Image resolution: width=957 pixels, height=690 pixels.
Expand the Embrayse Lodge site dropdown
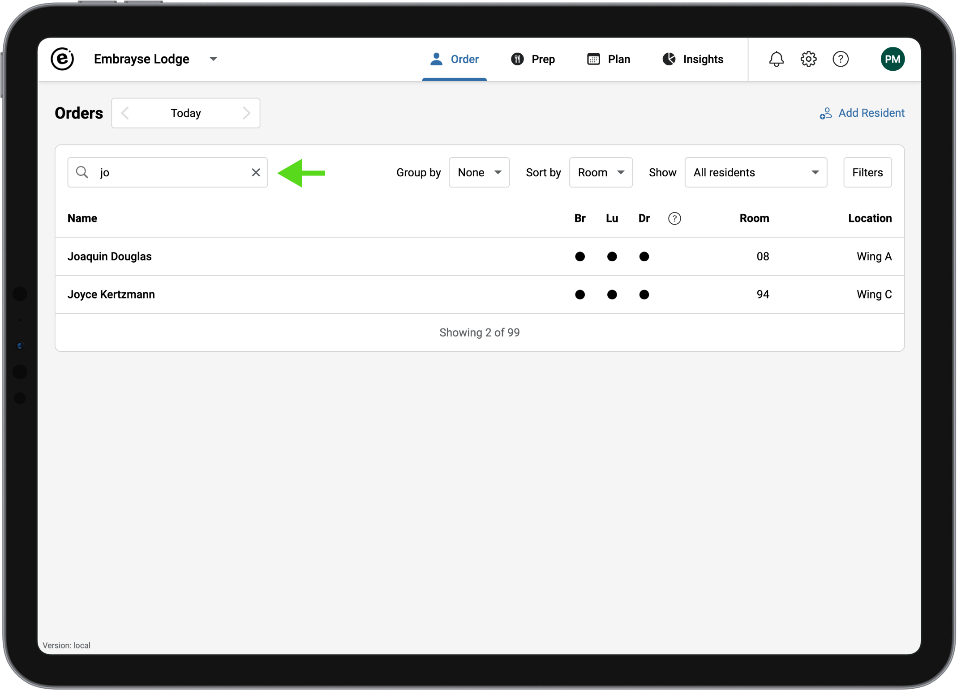pos(213,59)
